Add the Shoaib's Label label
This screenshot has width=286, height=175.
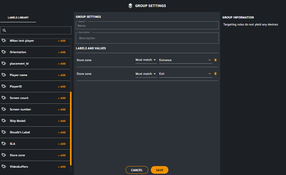coord(62,133)
